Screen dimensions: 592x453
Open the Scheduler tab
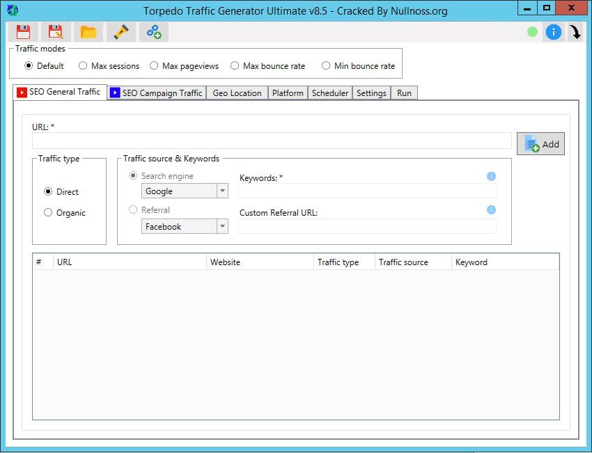(x=329, y=93)
